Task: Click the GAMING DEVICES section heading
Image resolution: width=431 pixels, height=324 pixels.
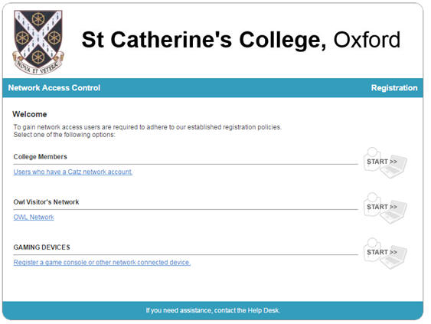Action: coord(42,247)
